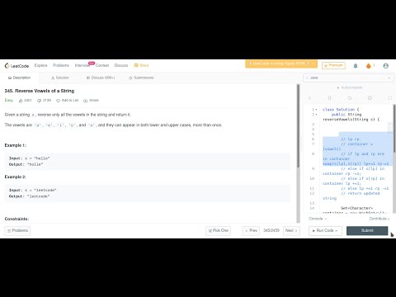This screenshot has height=297, width=396.
Task: Go to the Prev problem
Action: 251,230
